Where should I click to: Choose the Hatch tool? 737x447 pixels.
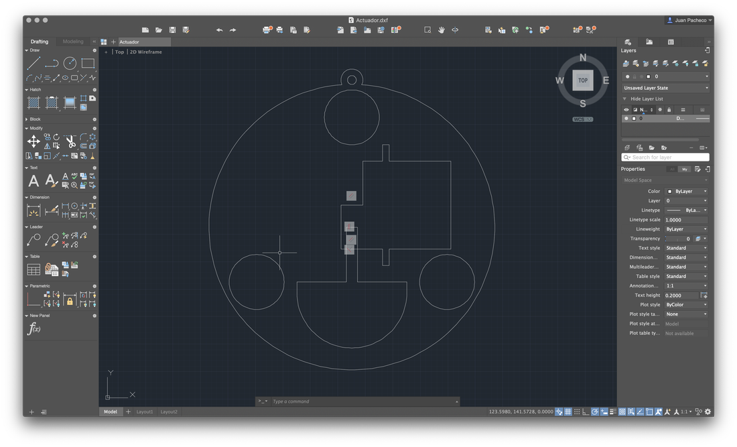tap(33, 103)
